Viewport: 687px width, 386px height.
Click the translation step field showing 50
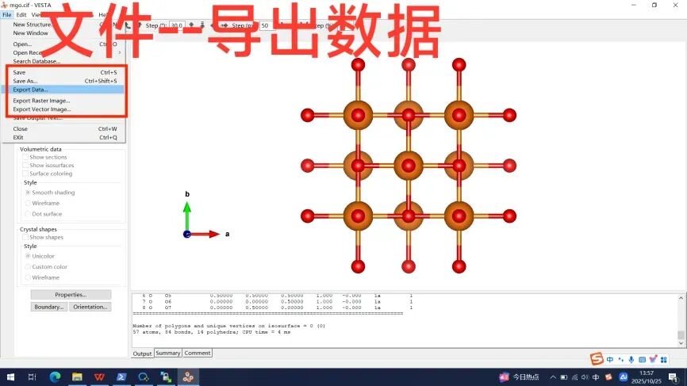coord(266,25)
